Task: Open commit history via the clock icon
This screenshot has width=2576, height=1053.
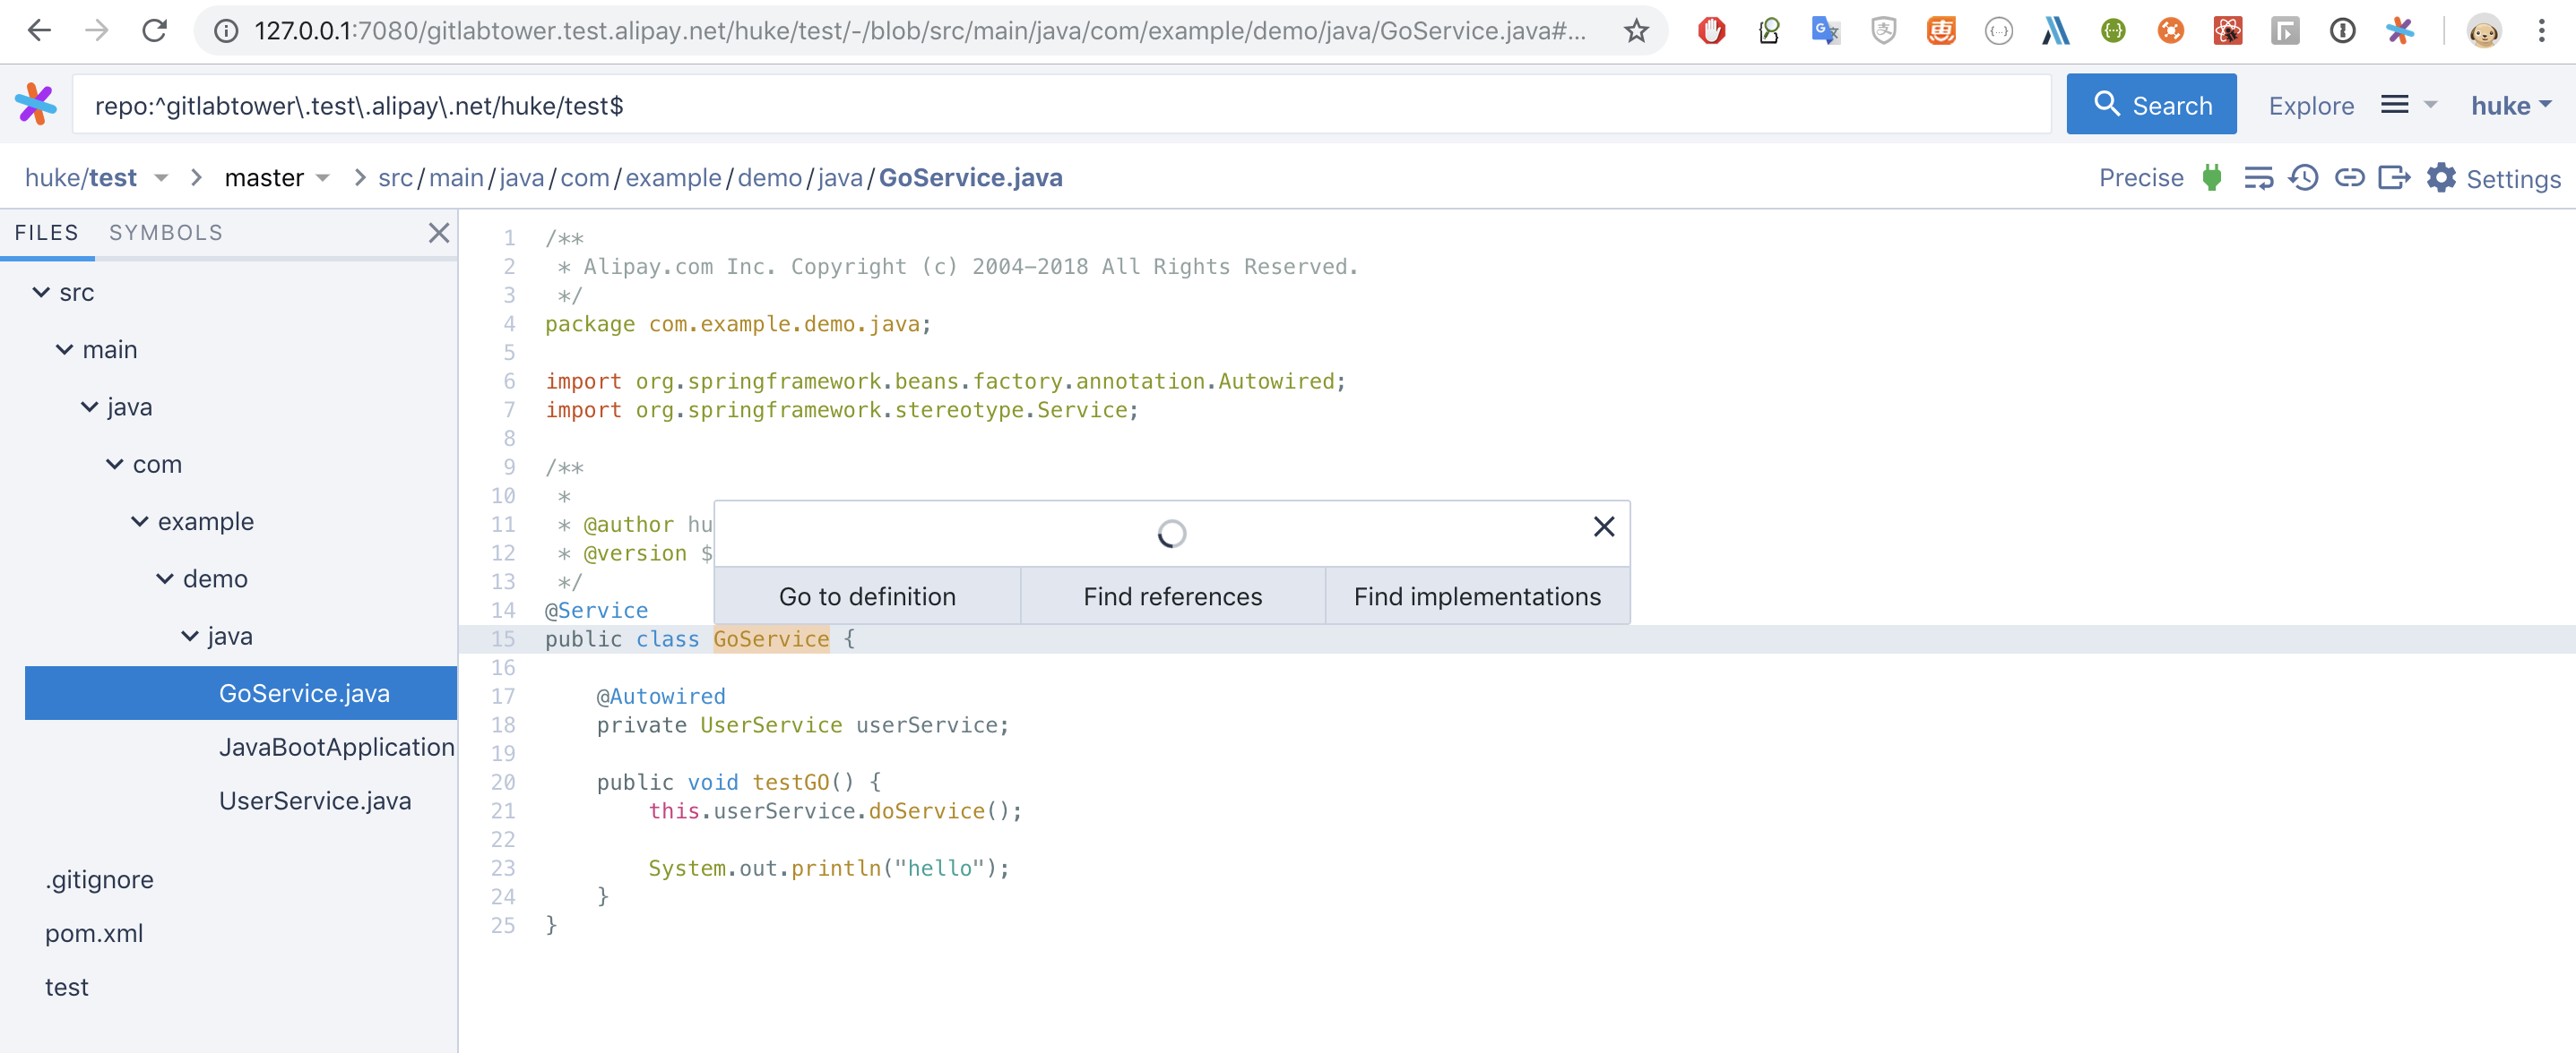Action: 2304,178
